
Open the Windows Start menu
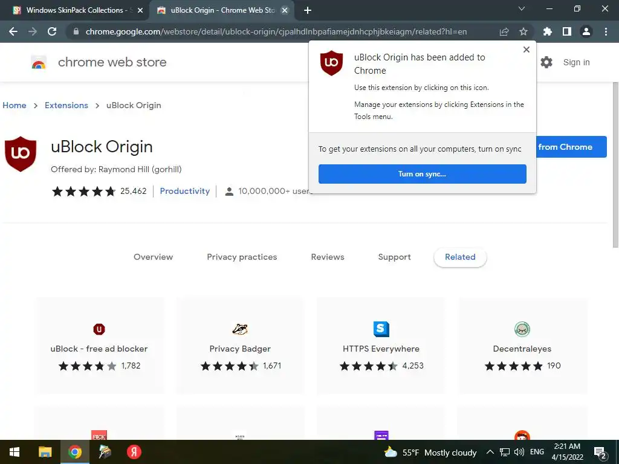[x=15, y=452]
